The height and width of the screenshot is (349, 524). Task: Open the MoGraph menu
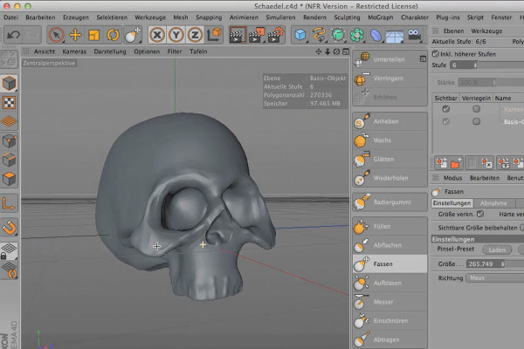point(380,17)
